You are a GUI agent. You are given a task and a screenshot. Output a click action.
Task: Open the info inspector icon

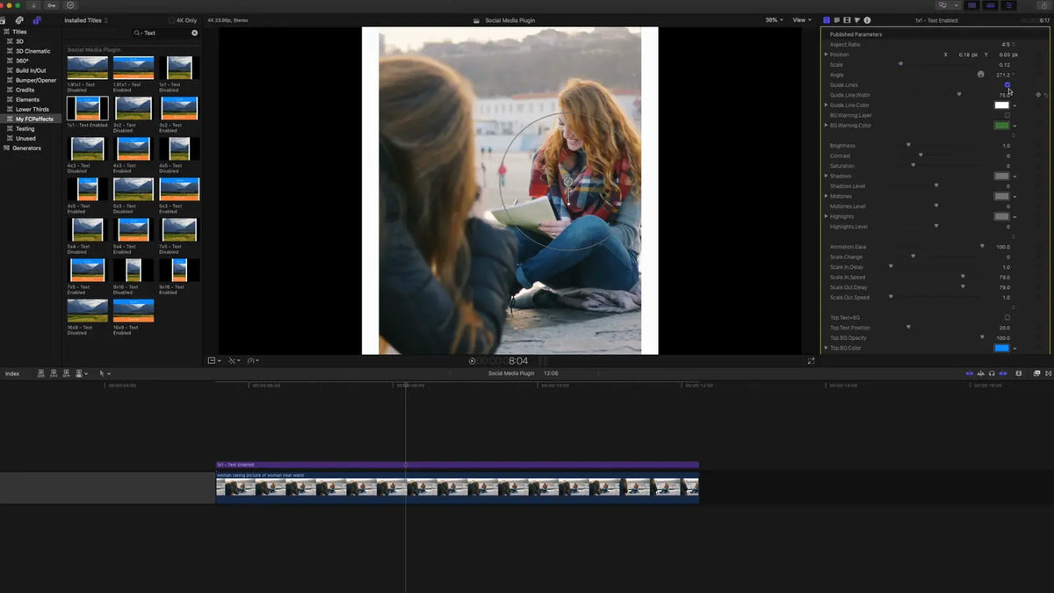coord(867,20)
